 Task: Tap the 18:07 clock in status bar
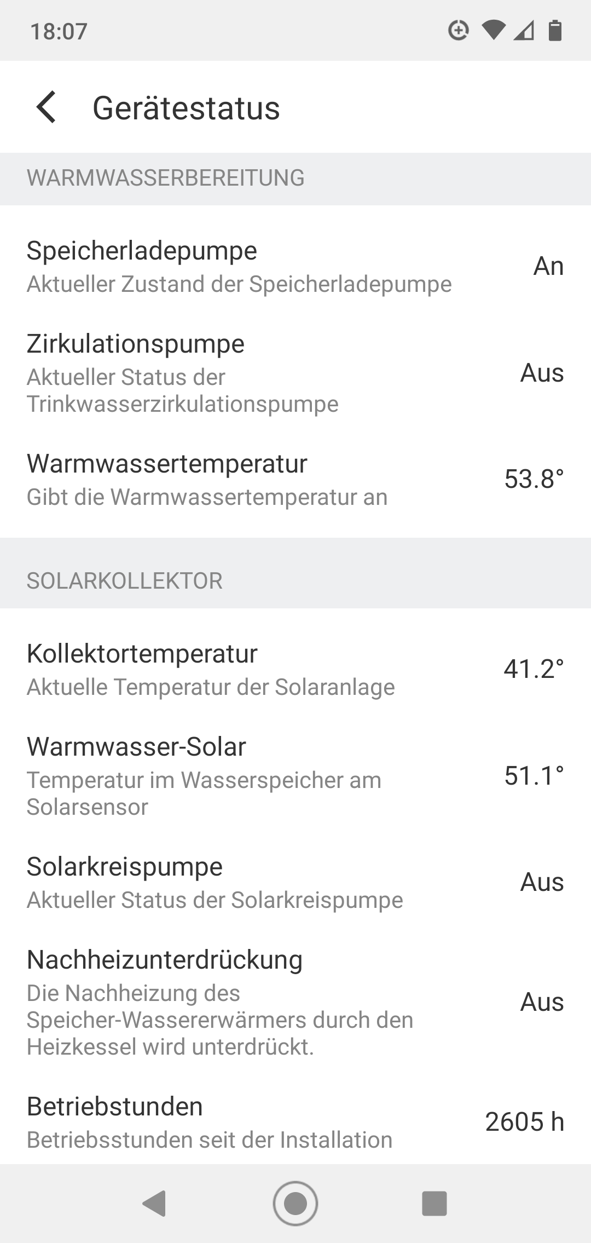pyautogui.click(x=59, y=31)
